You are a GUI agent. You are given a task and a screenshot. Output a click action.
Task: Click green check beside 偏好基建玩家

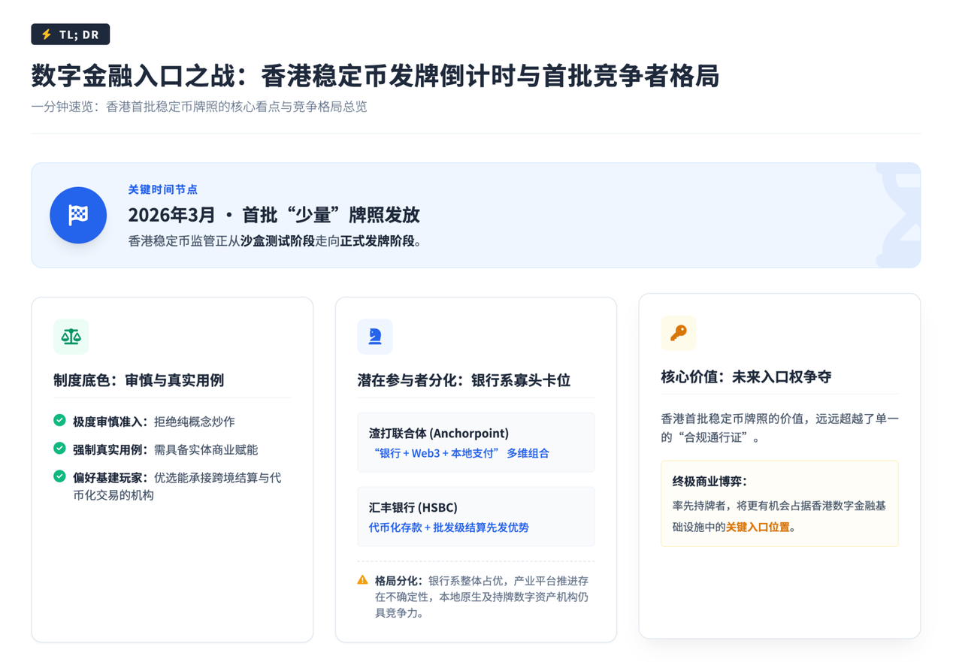tap(59, 476)
